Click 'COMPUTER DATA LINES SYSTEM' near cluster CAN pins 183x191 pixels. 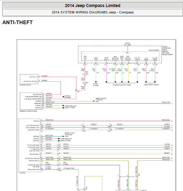pos(66,140)
